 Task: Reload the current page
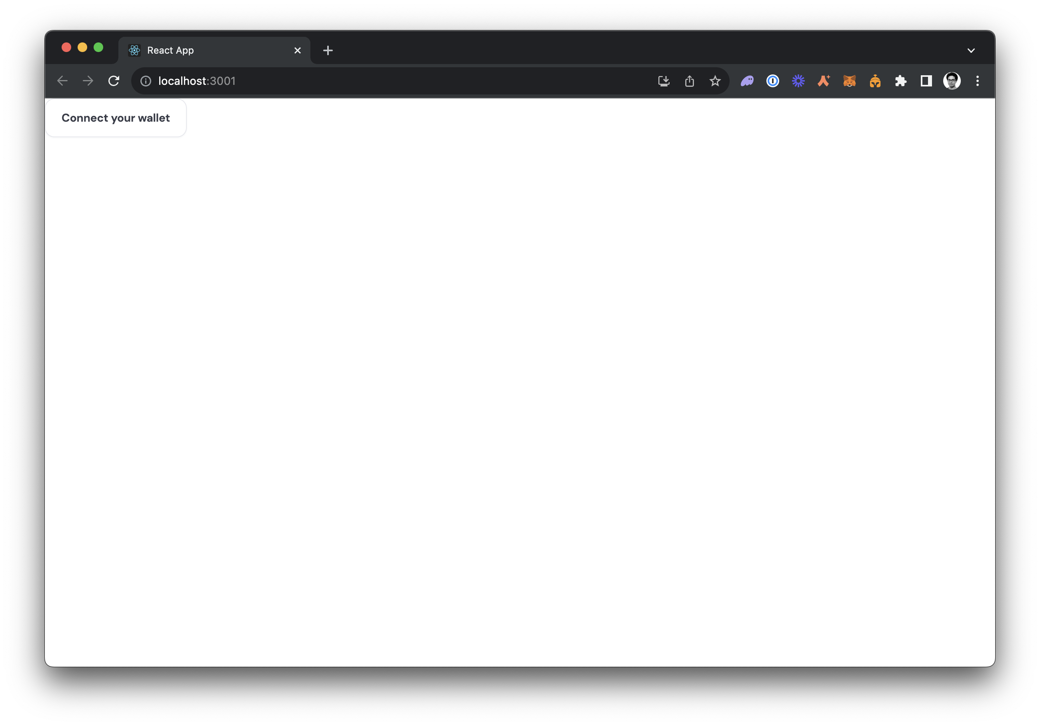point(114,81)
